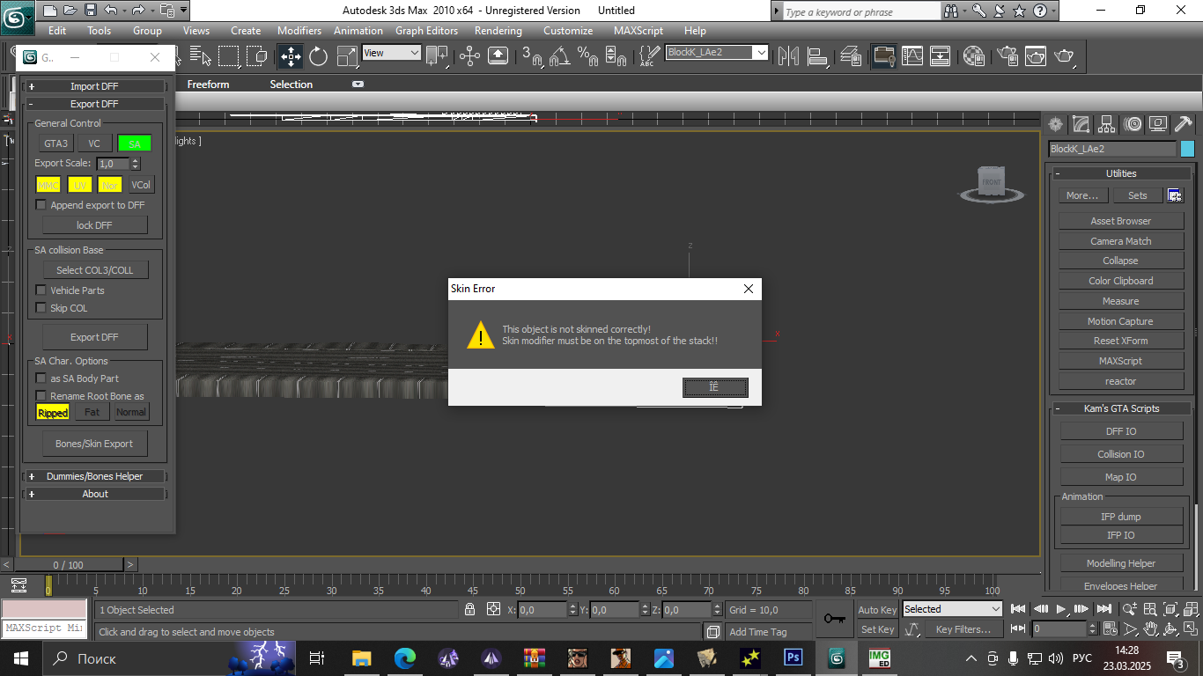Confirm the Skin Error dialog button
Viewport: 1203px width, 676px height.
(715, 387)
